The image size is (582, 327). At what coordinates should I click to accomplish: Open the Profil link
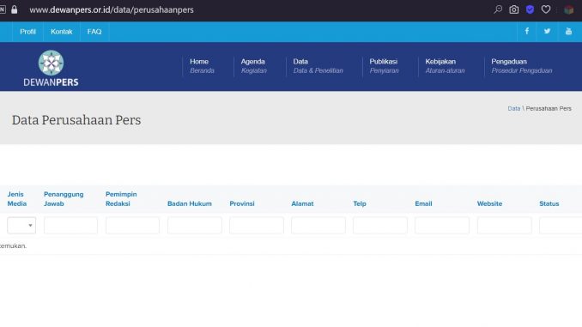tap(27, 32)
